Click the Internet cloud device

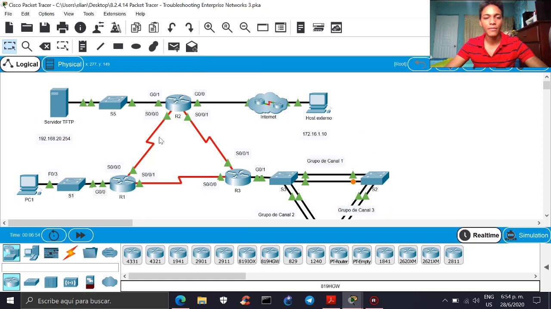coord(268,103)
